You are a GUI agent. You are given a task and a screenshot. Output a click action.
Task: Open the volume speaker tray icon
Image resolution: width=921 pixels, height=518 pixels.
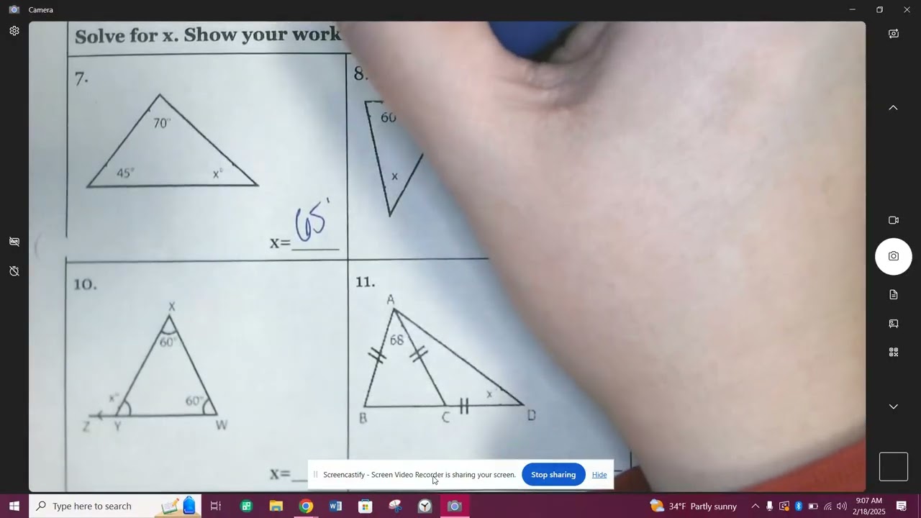(x=842, y=506)
